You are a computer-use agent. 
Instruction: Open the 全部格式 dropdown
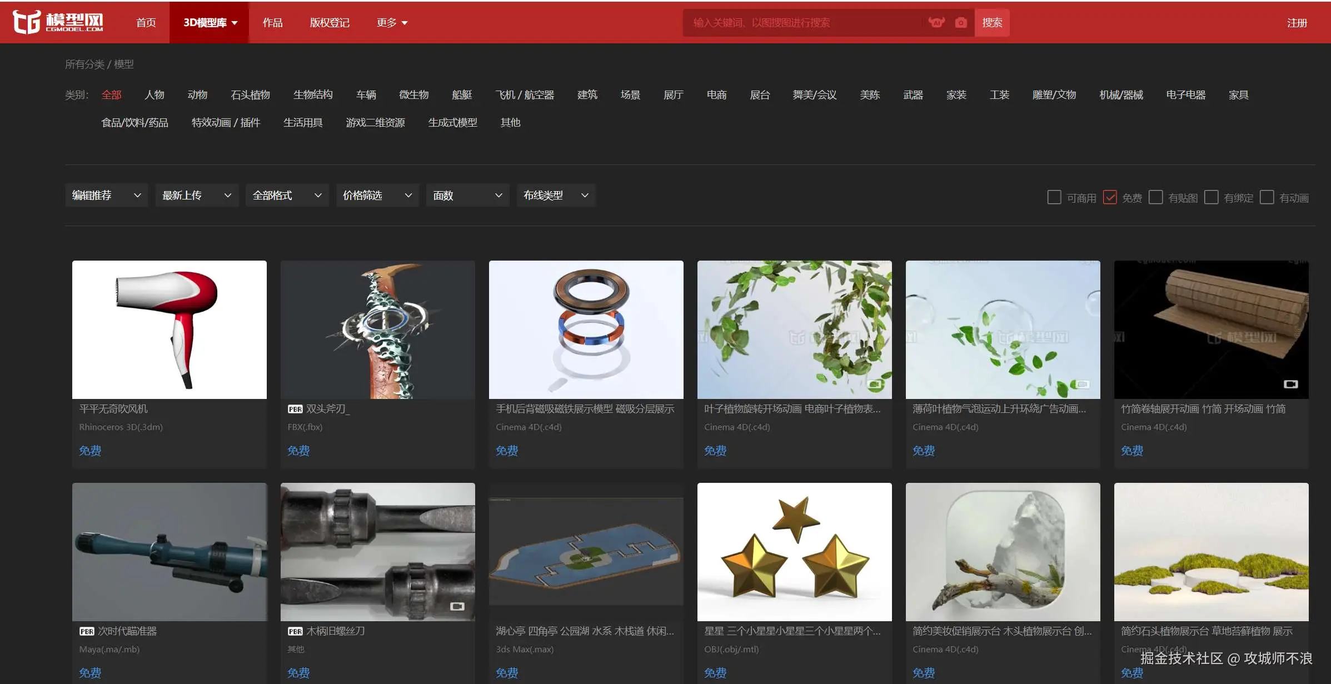[287, 196]
